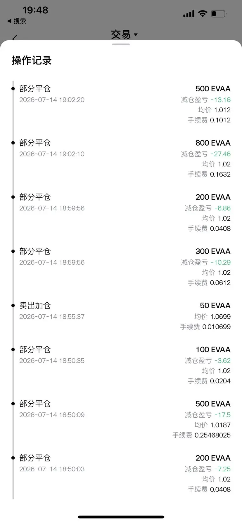Viewport: 242px width, 523px height.
Task: Tap the 减仓盈亏 -27.46 value
Action: click(x=206, y=154)
